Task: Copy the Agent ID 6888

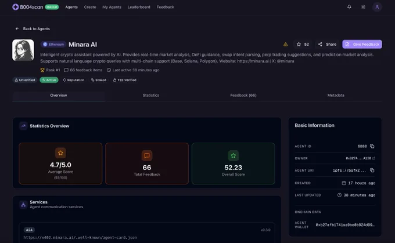Action: pyautogui.click(x=372, y=146)
